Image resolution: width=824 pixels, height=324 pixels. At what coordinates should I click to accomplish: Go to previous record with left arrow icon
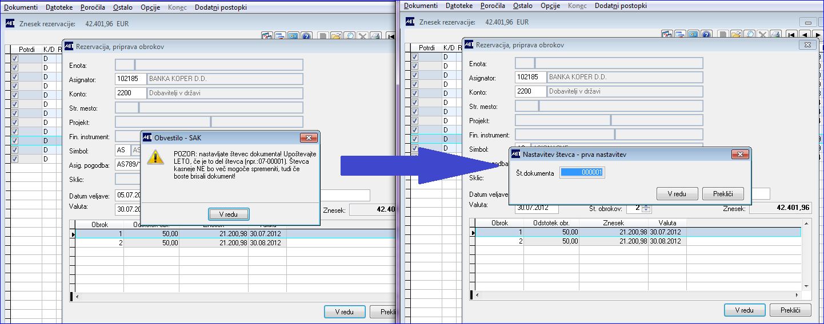click(x=805, y=35)
